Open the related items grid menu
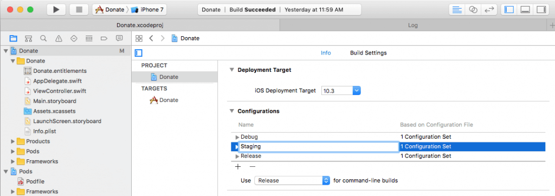The width and height of the screenshot is (555, 196). [x=139, y=38]
